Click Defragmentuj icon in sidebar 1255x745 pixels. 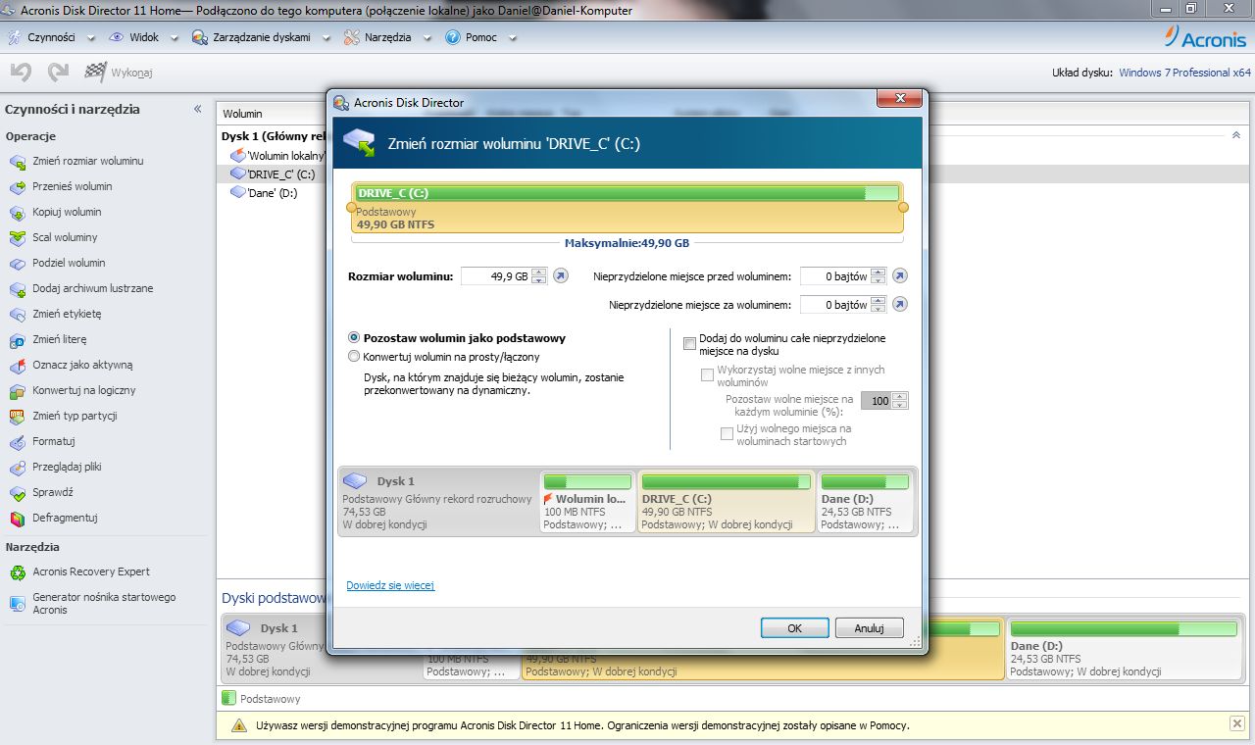(x=17, y=518)
